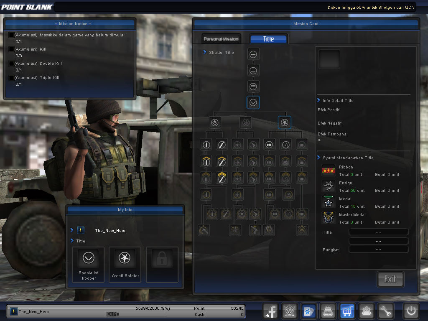The image size is (428, 321).
Task: Open the PB mission card icon
Action: click(x=308, y=311)
